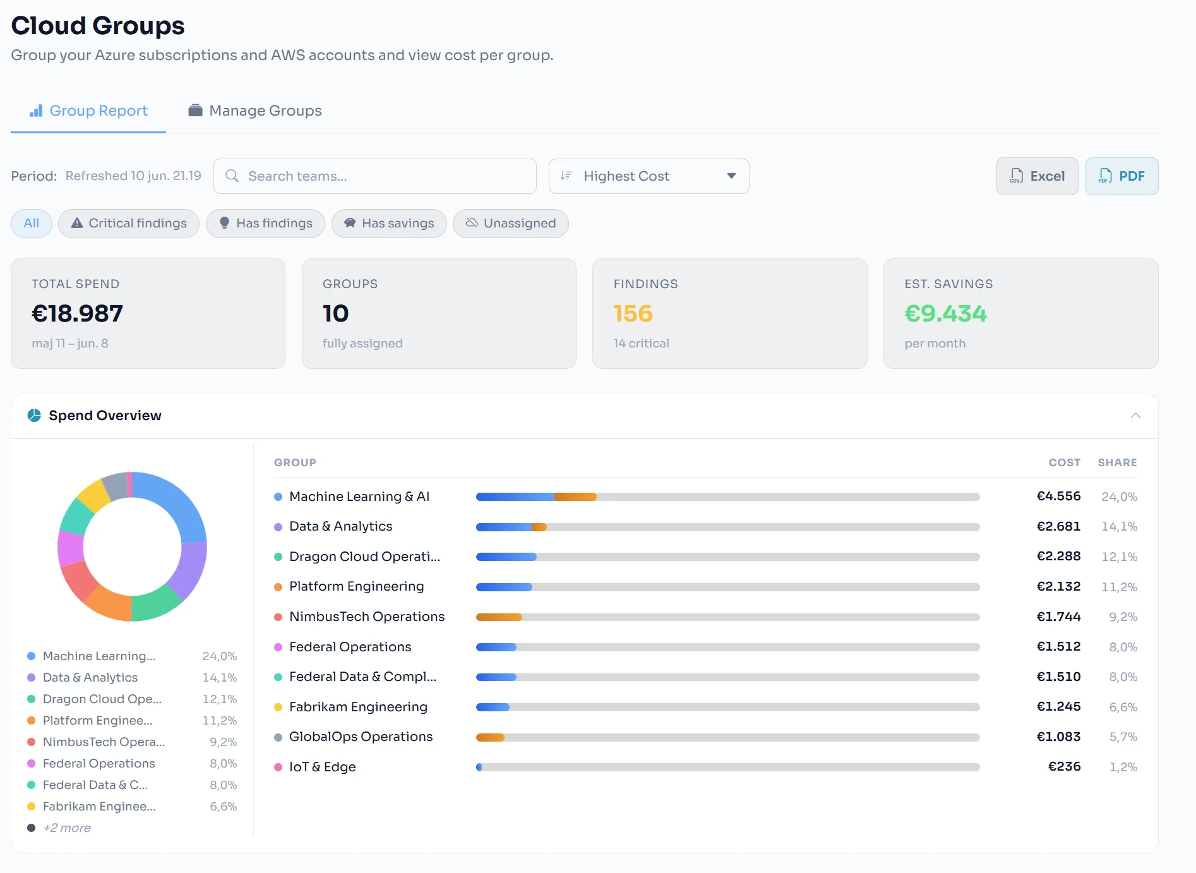Image resolution: width=1196 pixels, height=873 pixels.
Task: Click the warning triangle icon on Critical findings
Action: click(x=77, y=223)
